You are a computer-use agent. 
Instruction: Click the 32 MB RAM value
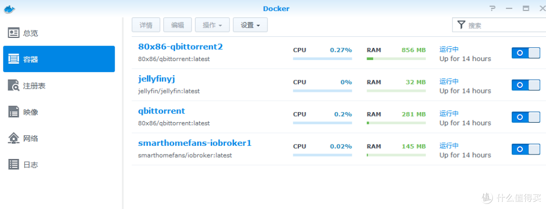point(416,82)
